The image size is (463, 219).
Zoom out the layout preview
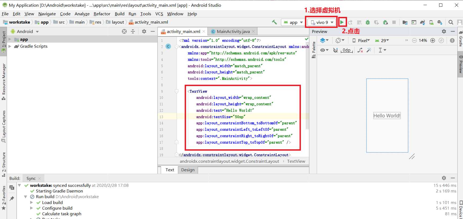pos(414,40)
